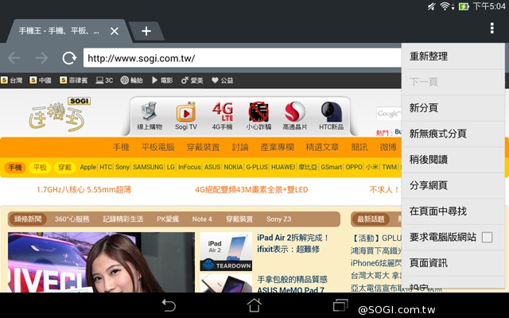
Task: Select the 穿戴 yellow pill filter
Action: pyautogui.click(x=64, y=168)
